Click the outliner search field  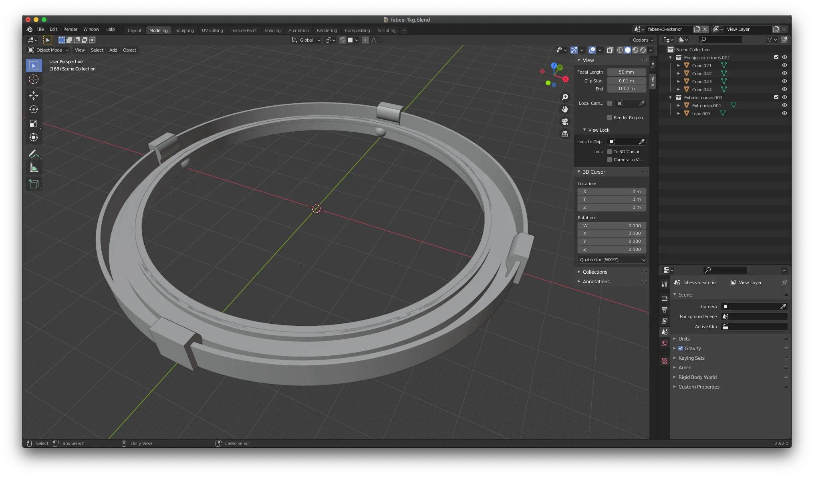click(720, 40)
